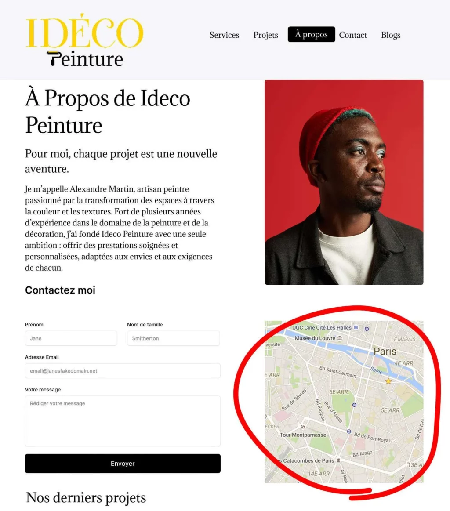
Task: Open the Blogs link
Action: pyautogui.click(x=391, y=35)
